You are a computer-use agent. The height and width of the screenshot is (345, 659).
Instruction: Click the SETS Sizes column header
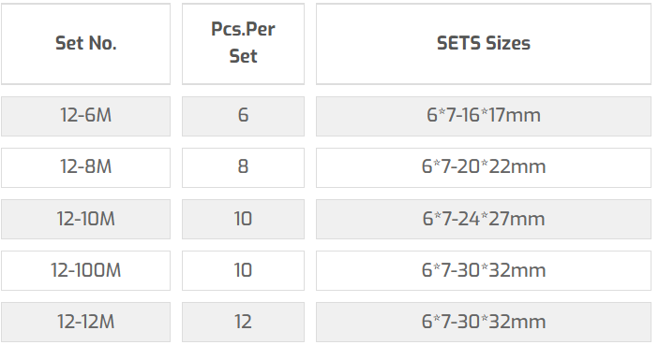(484, 44)
